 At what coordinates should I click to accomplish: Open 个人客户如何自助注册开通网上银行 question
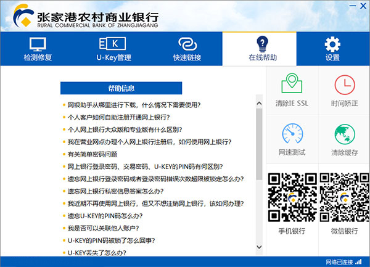point(118,117)
